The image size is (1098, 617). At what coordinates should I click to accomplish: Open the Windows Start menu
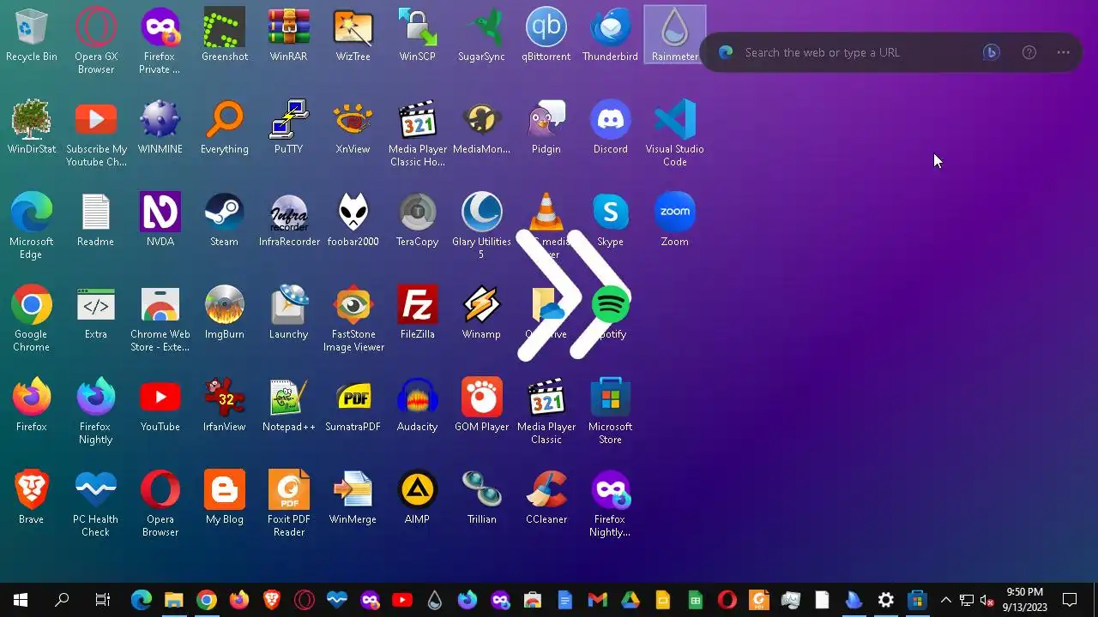click(x=21, y=600)
